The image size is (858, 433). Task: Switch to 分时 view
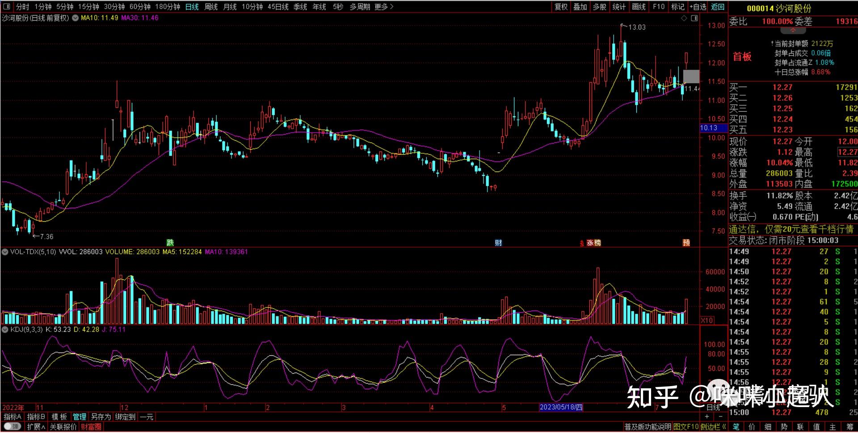point(22,7)
